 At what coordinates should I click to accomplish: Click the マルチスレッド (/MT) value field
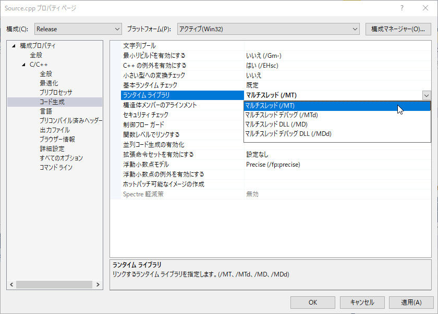[333, 95]
